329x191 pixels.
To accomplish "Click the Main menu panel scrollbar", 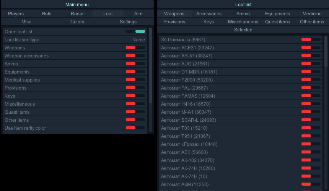I will 150,65.
